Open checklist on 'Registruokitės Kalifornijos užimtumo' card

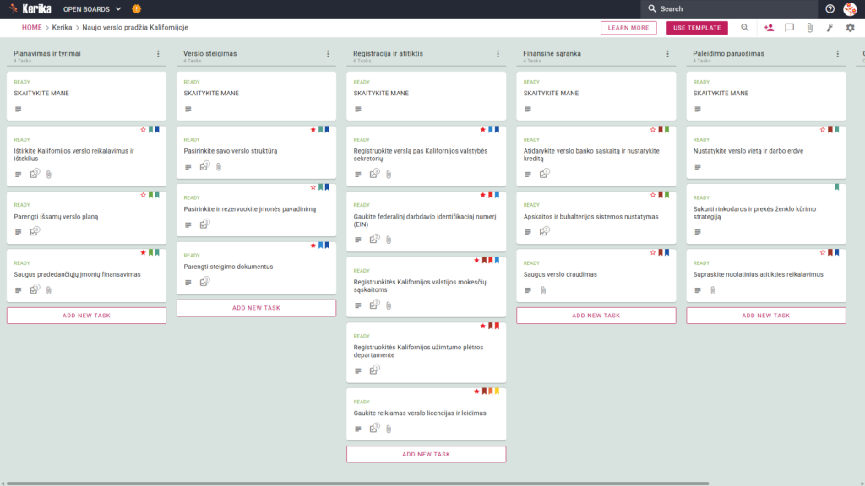coord(374,370)
